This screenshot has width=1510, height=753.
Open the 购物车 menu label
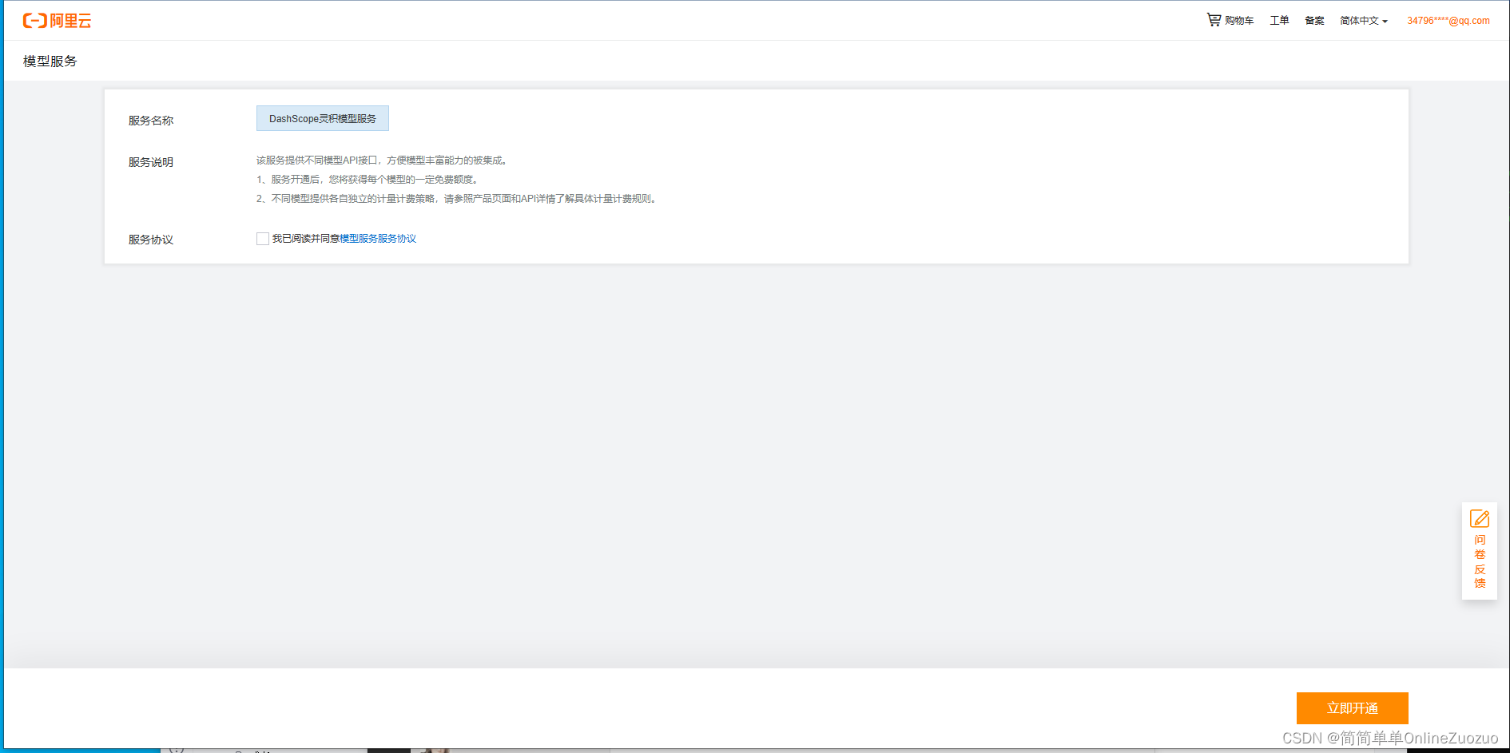1239,21
